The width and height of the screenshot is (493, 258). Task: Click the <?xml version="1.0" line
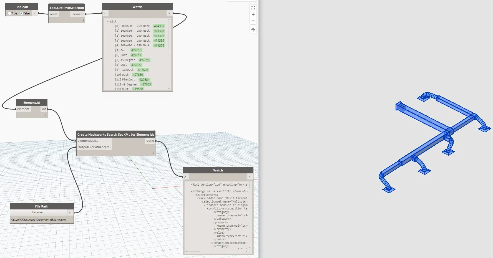[219, 184]
